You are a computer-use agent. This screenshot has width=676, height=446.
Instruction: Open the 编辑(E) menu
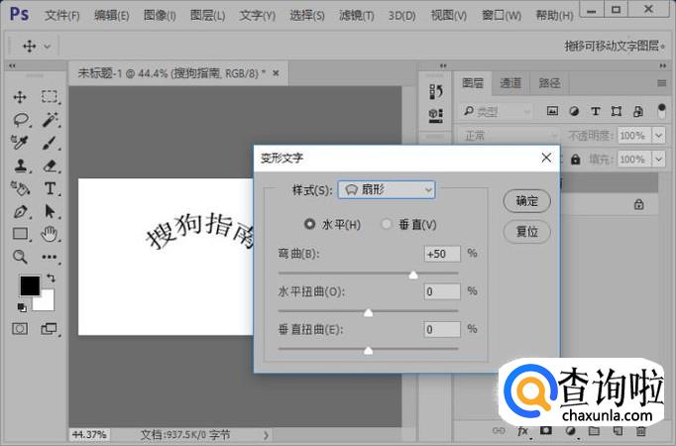112,16
